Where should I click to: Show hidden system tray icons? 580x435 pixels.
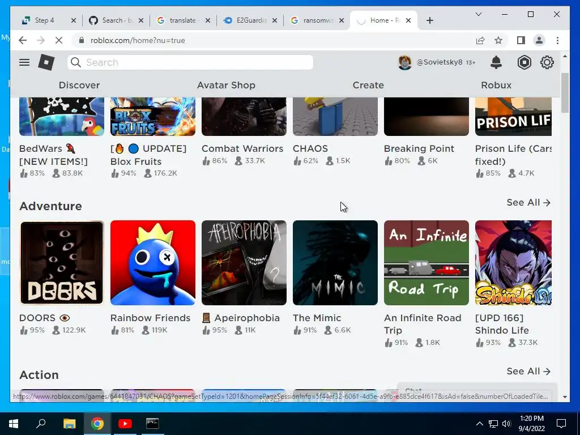click(x=479, y=424)
